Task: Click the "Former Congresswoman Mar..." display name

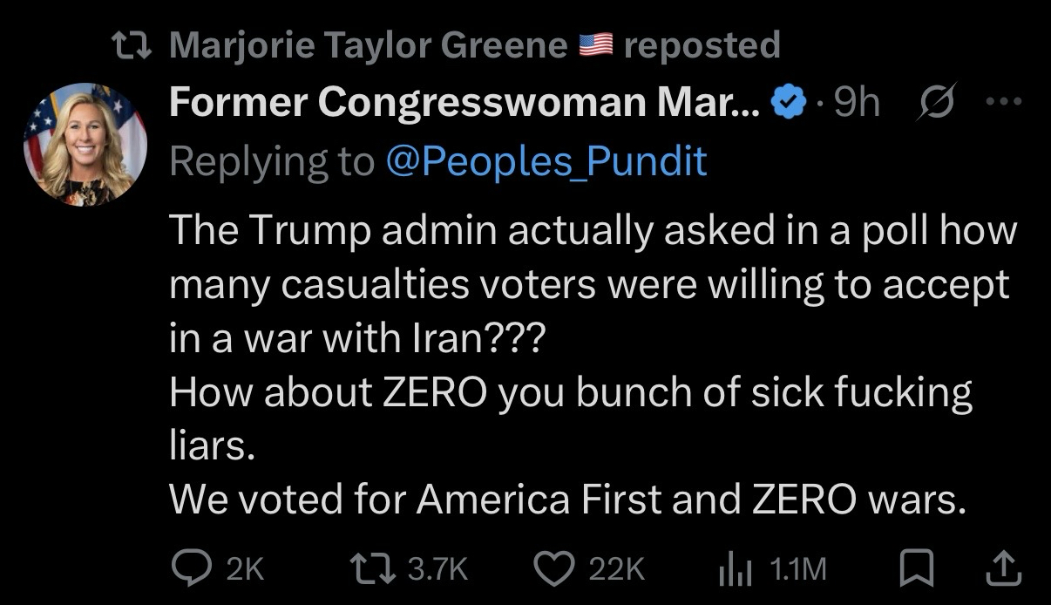Action: [464, 105]
